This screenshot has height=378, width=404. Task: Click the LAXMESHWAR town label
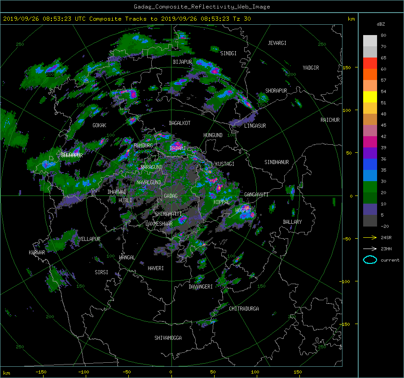coord(159,224)
